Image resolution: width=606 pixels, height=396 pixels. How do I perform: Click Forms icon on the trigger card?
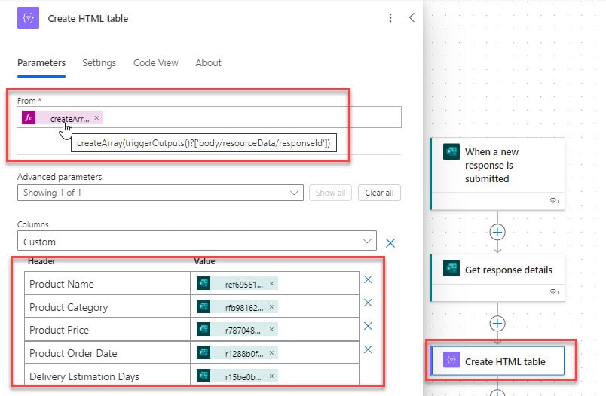451,151
